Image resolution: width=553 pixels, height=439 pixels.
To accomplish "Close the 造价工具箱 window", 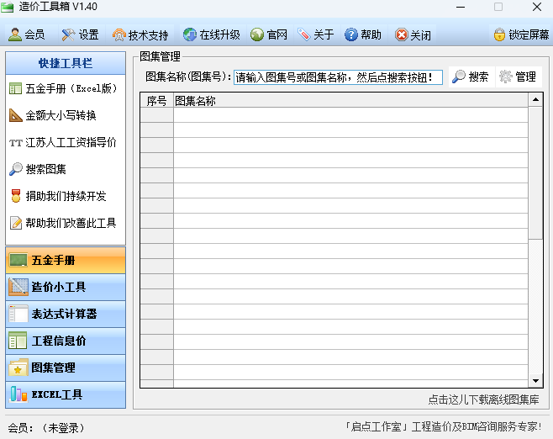I will [x=537, y=7].
